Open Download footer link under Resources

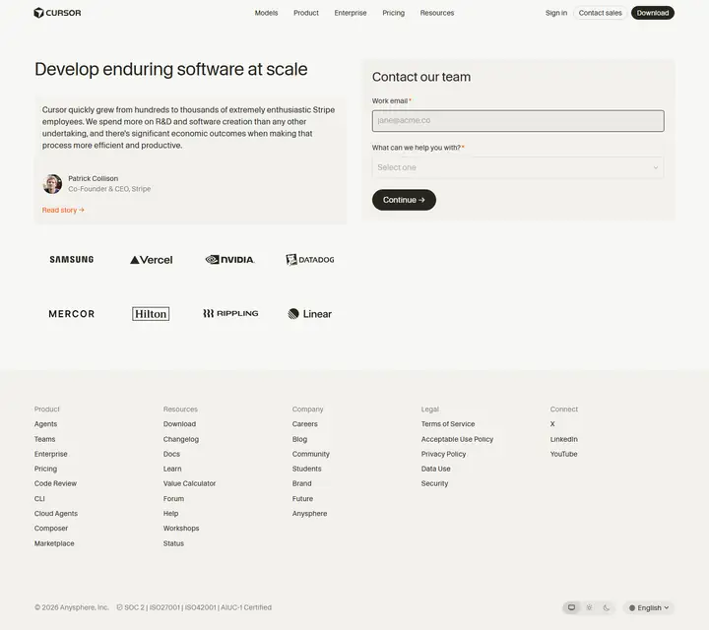[x=179, y=424]
